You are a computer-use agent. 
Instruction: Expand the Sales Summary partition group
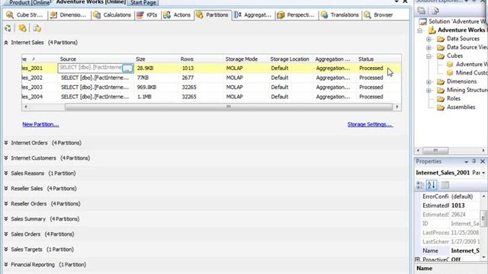pos(6,218)
